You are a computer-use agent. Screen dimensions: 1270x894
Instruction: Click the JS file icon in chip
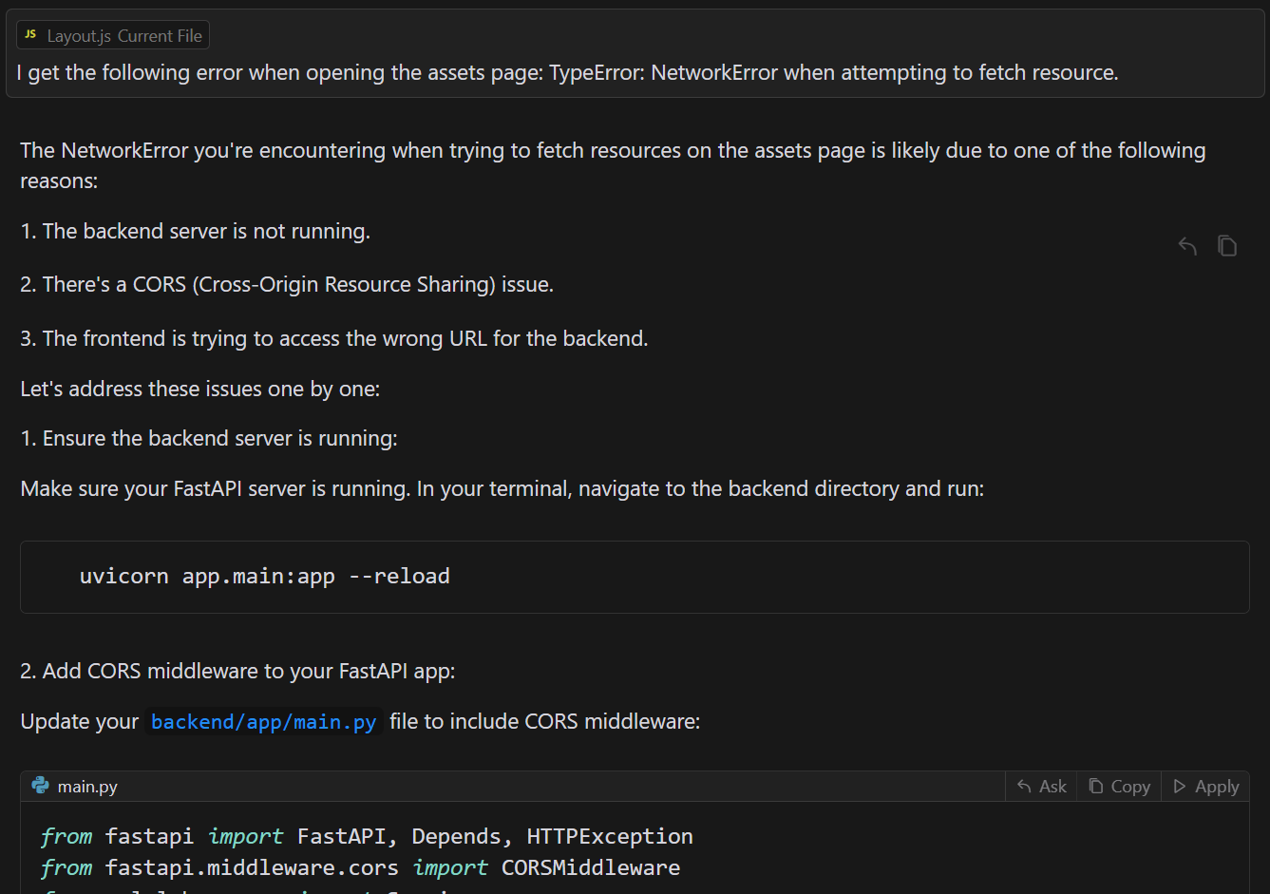(30, 35)
